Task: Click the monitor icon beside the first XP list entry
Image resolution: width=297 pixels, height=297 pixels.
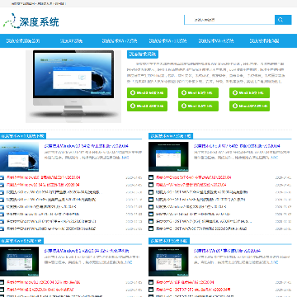Action: click(151, 282)
